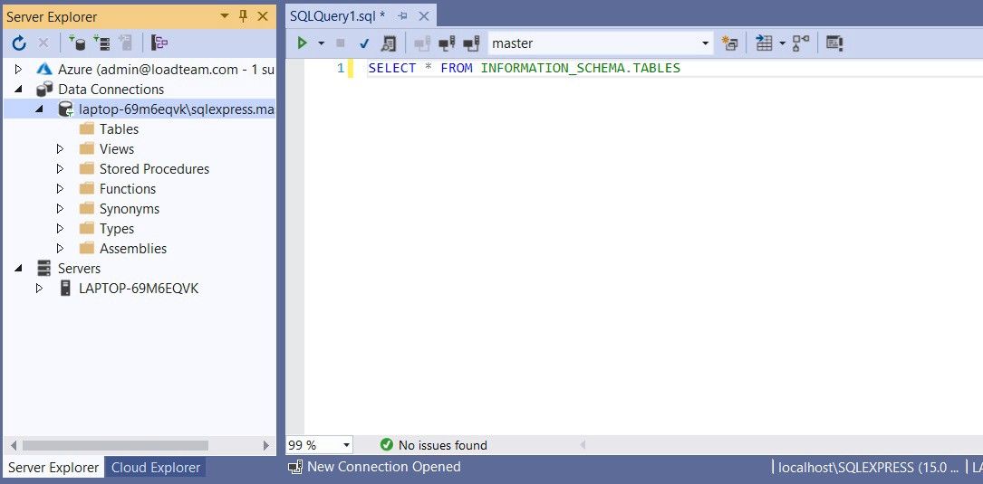The image size is (983, 484).
Task: Click the gray X stop-refresh icon in Server Explorer toolbar
Action: (x=43, y=43)
